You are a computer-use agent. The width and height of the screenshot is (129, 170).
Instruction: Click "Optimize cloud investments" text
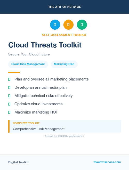point(38,104)
